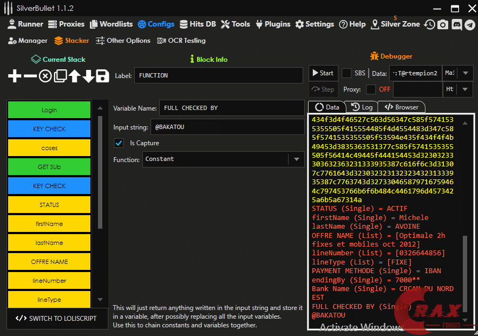Uncheck the Is Capture checkbox
The image size is (478, 336).
tap(119, 143)
